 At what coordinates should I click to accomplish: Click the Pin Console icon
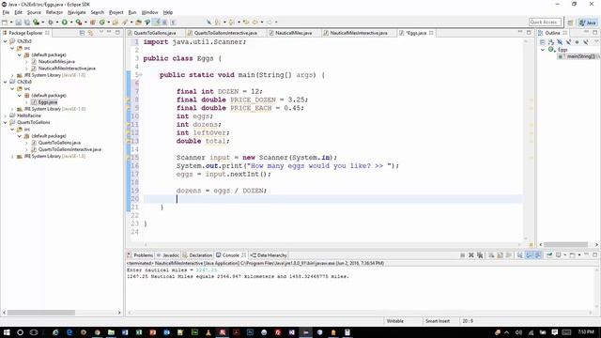[x=549, y=255]
